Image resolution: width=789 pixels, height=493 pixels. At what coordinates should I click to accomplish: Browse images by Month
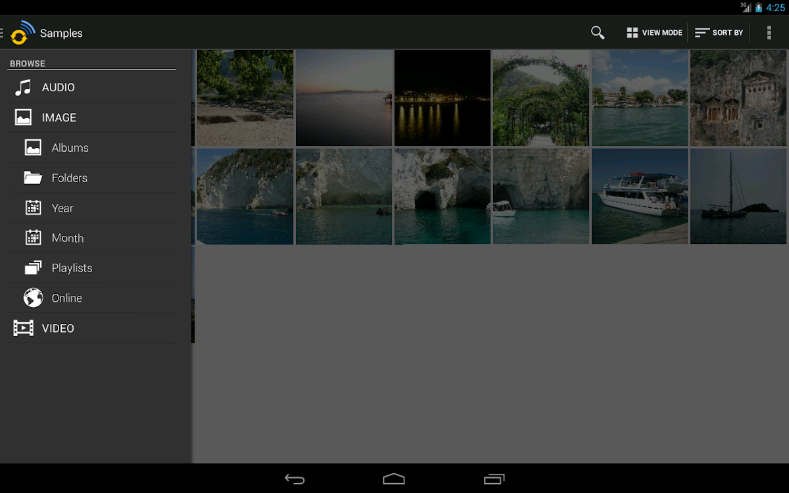coord(67,238)
